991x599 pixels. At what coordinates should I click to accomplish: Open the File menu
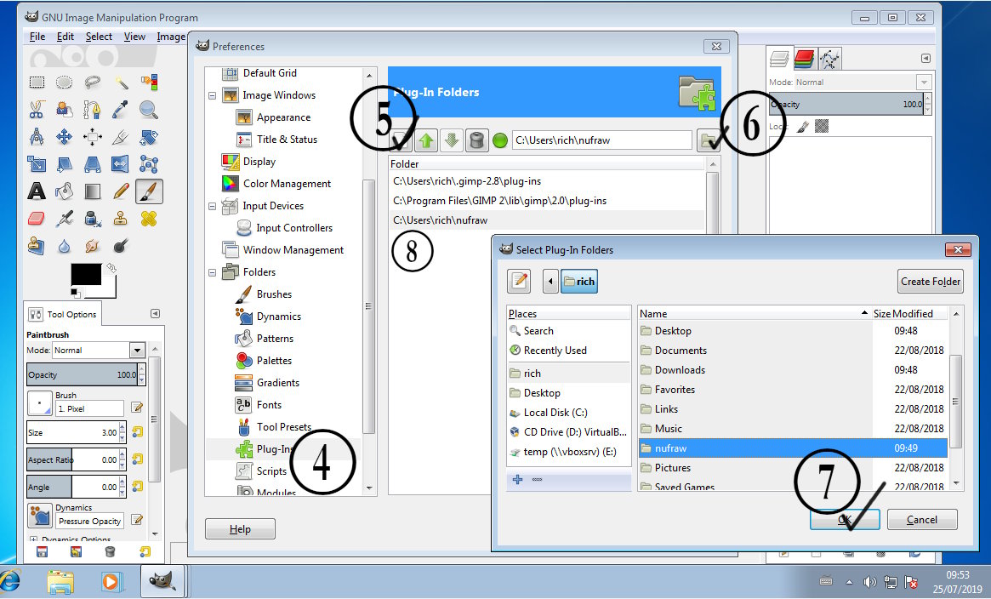pos(37,37)
